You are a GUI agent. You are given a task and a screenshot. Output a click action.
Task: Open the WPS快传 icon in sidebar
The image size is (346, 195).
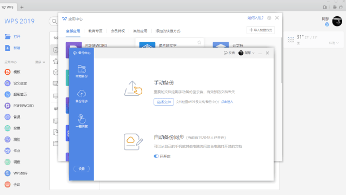point(8,173)
